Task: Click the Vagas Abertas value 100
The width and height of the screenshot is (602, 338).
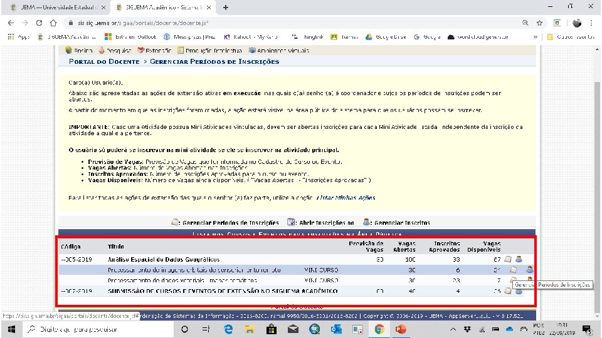Action: [410, 259]
